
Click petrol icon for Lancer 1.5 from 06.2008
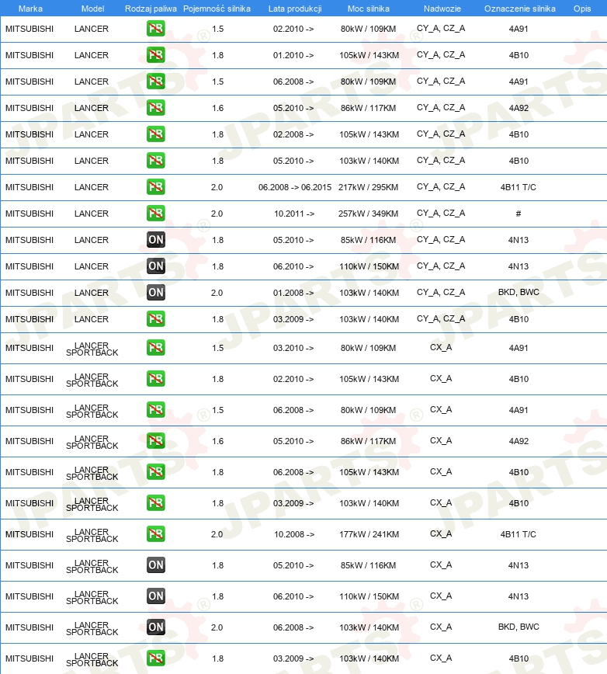click(x=155, y=82)
